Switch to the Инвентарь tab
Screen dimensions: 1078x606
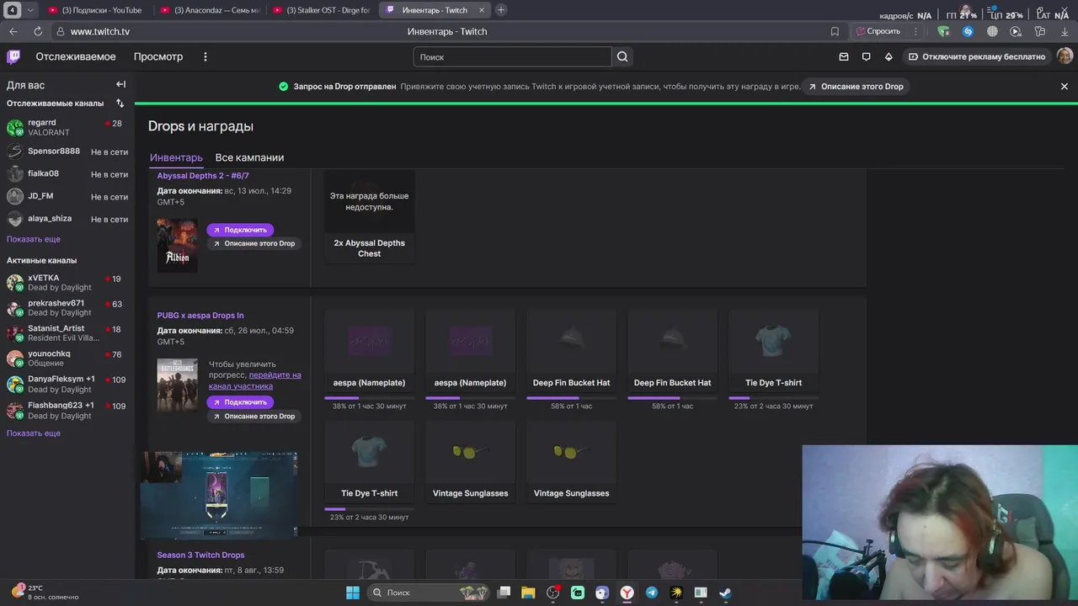click(x=176, y=157)
